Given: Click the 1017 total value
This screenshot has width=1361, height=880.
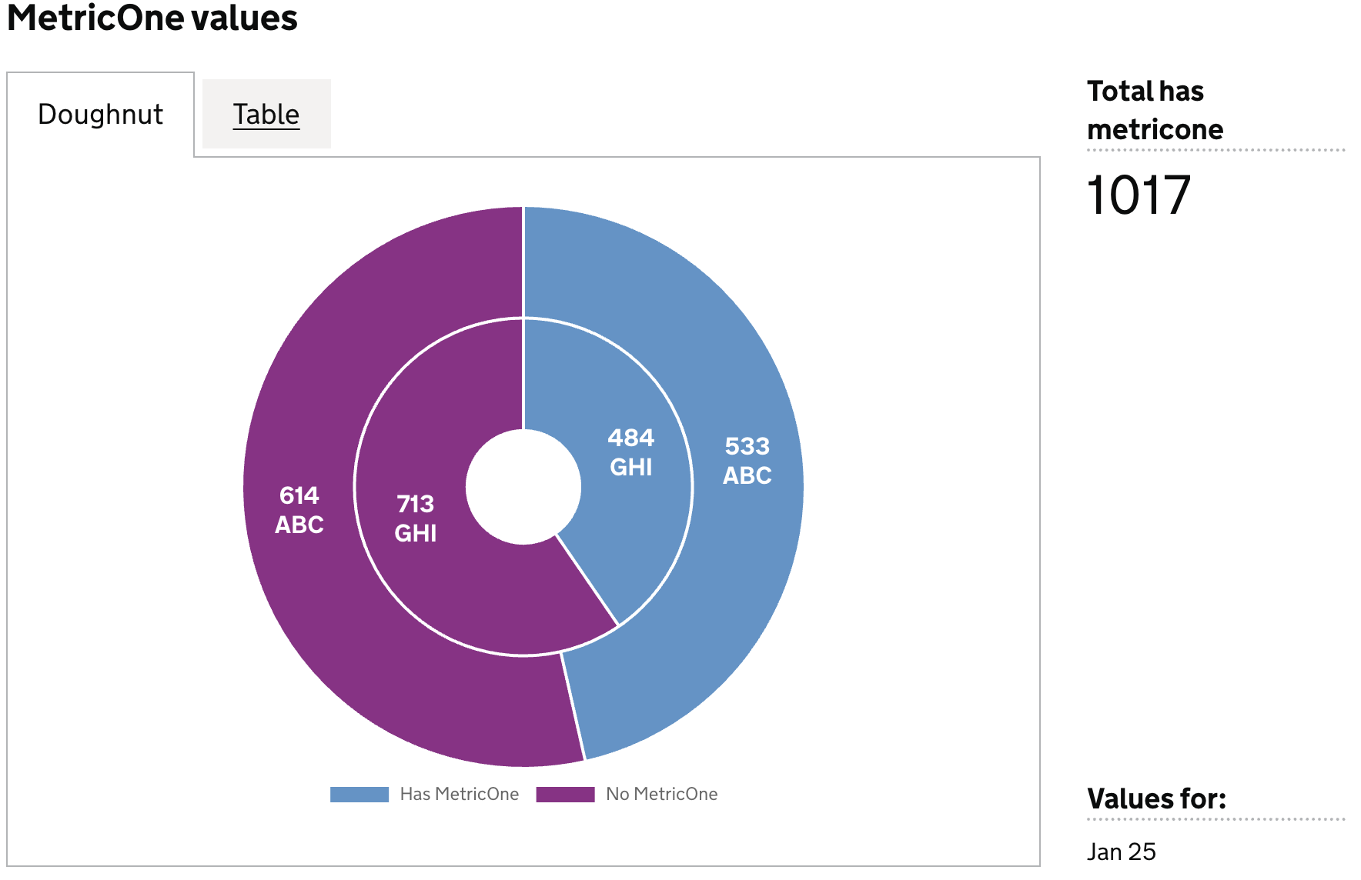Looking at the screenshot, I should (1139, 195).
